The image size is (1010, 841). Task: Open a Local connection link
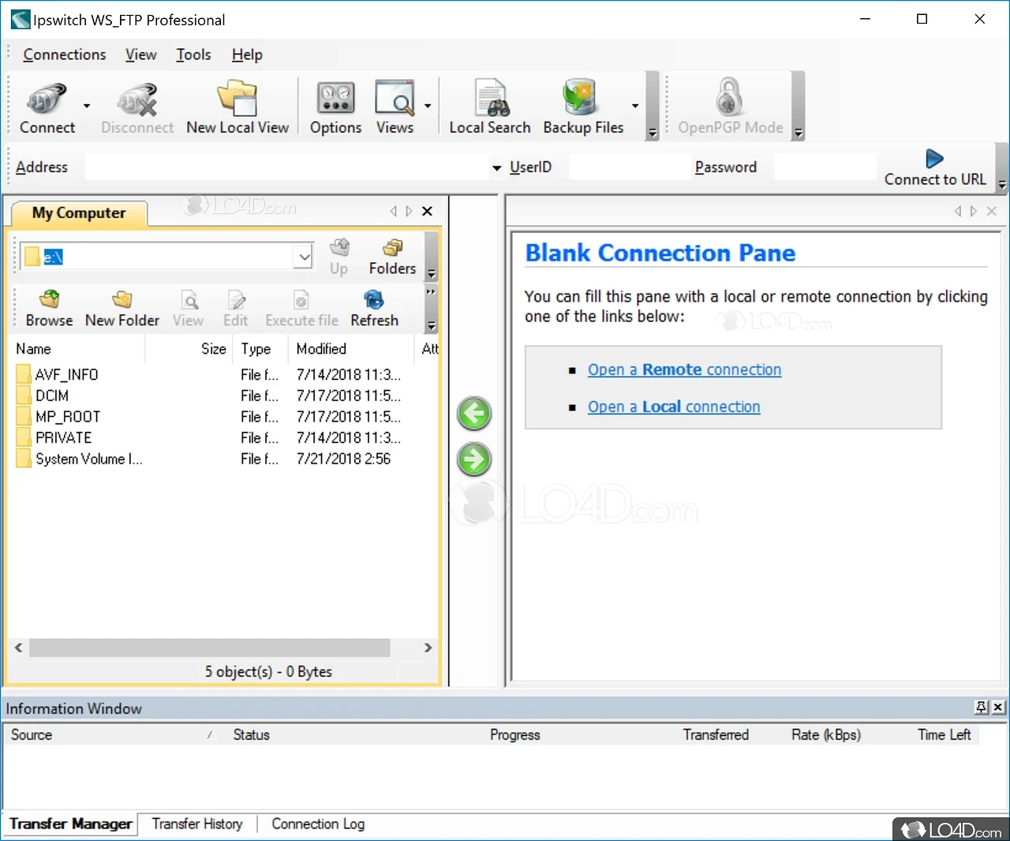[x=674, y=407]
